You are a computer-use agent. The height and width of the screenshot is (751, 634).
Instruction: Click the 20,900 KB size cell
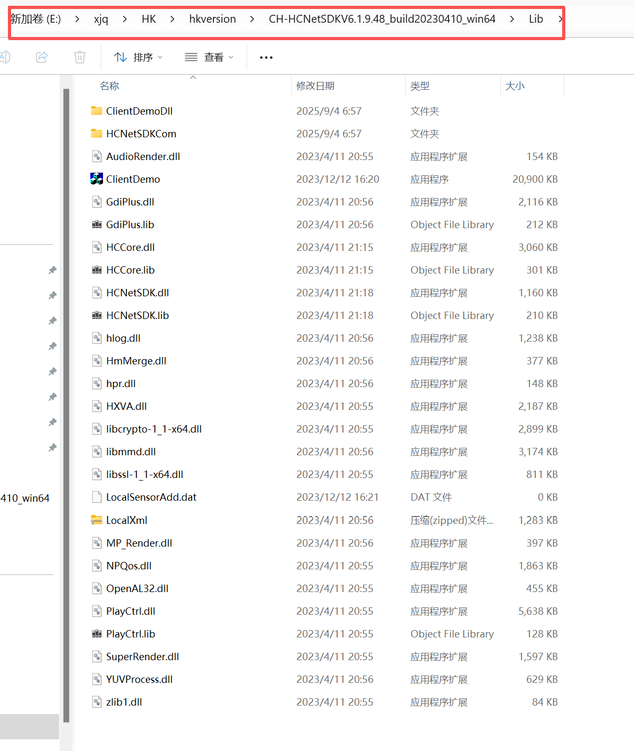point(535,179)
